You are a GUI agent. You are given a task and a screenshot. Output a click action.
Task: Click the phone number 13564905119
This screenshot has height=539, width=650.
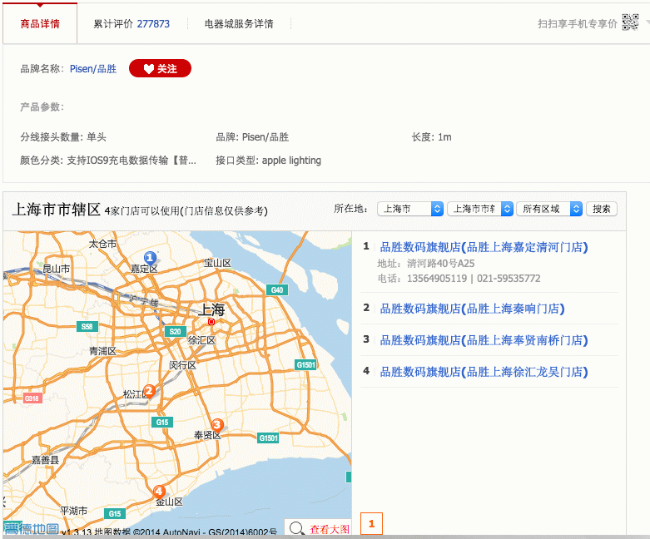tap(437, 279)
